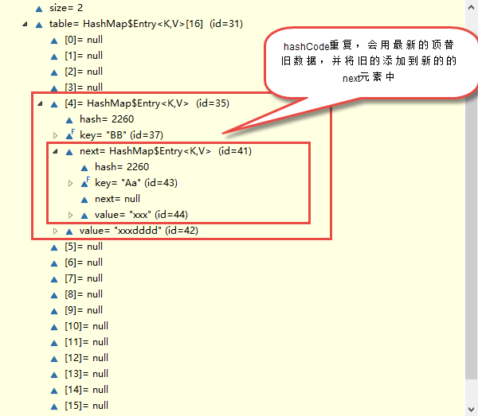The image size is (478, 416).
Task: Select the [7]= null row
Action: coord(84,278)
